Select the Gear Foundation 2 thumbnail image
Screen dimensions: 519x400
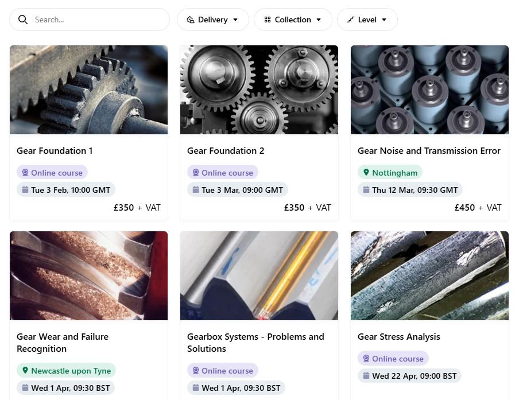coord(259,90)
